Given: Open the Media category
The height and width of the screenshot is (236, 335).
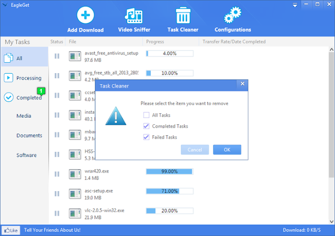Looking at the screenshot, I should point(24,116).
